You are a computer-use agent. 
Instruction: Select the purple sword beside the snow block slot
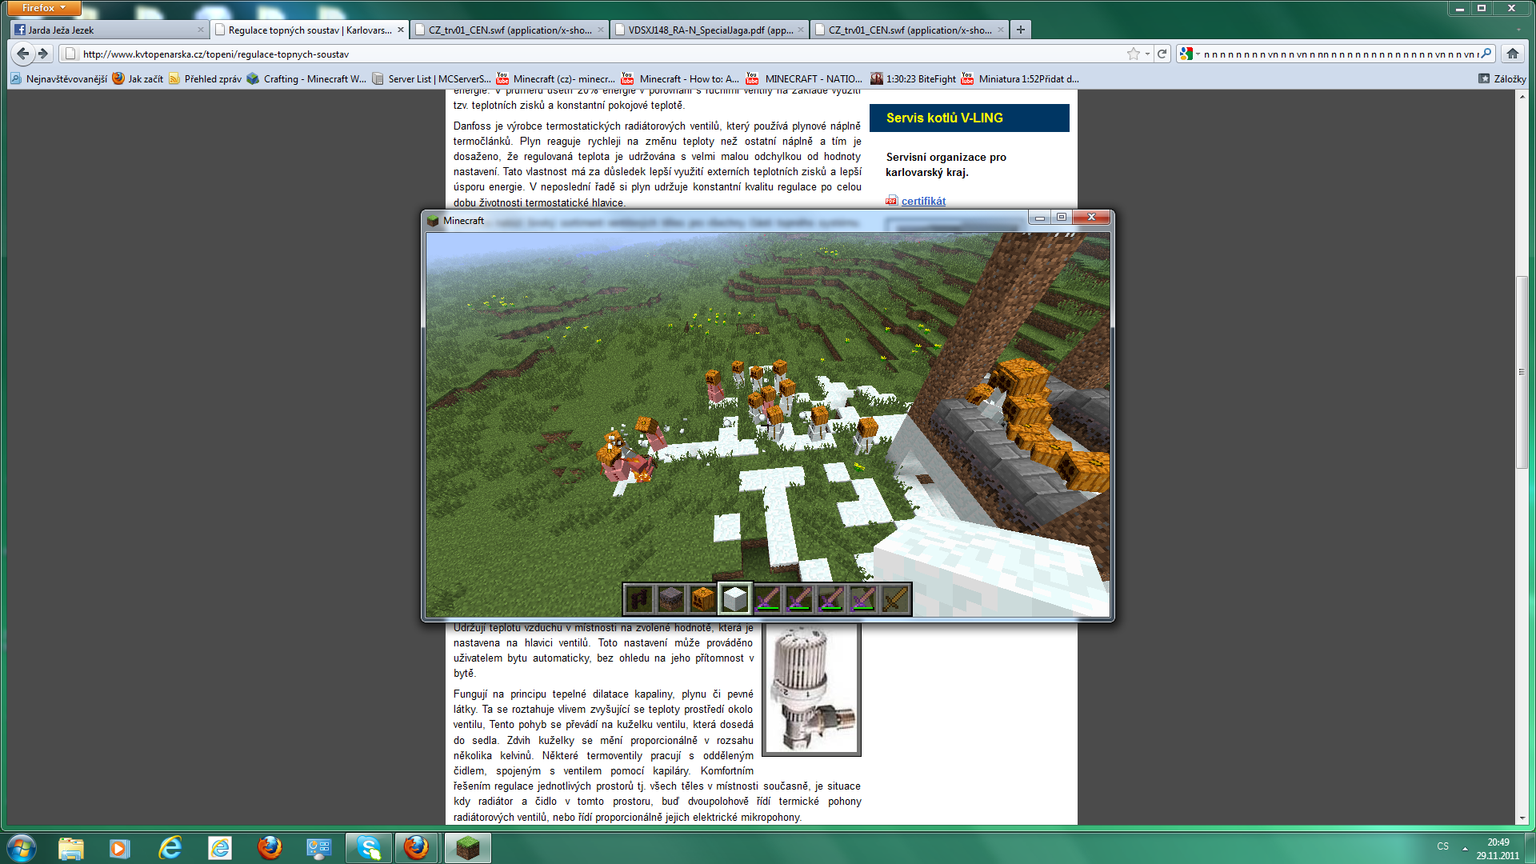click(x=767, y=598)
